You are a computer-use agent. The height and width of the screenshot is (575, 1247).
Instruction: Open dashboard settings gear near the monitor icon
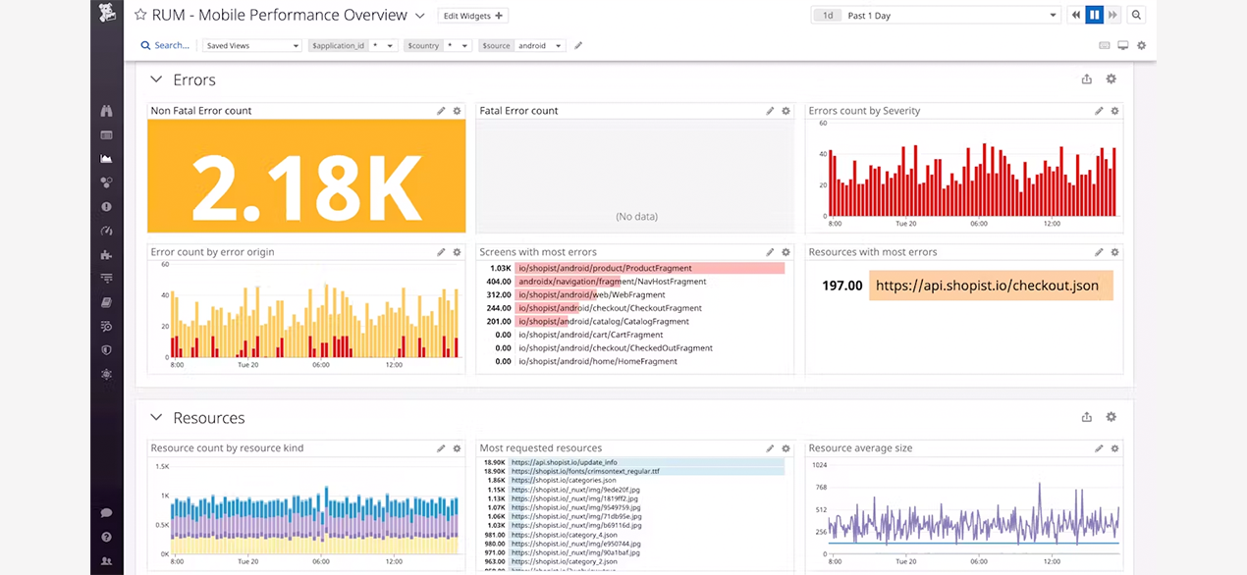click(x=1141, y=46)
